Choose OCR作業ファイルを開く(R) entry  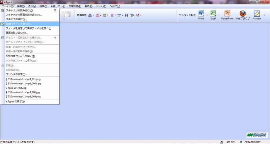pos(30,56)
